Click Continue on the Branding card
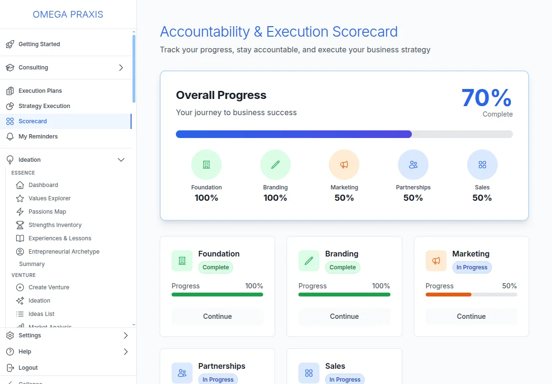The width and height of the screenshot is (552, 384). coord(344,316)
